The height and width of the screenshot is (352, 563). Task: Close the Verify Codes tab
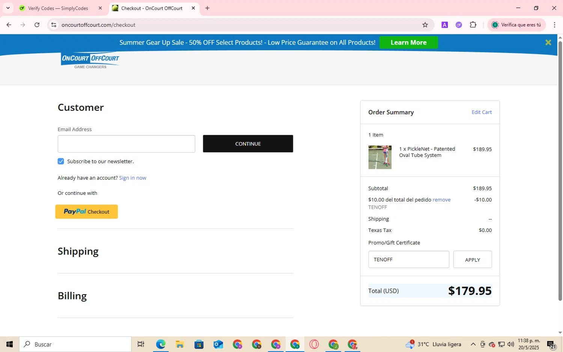point(100,8)
